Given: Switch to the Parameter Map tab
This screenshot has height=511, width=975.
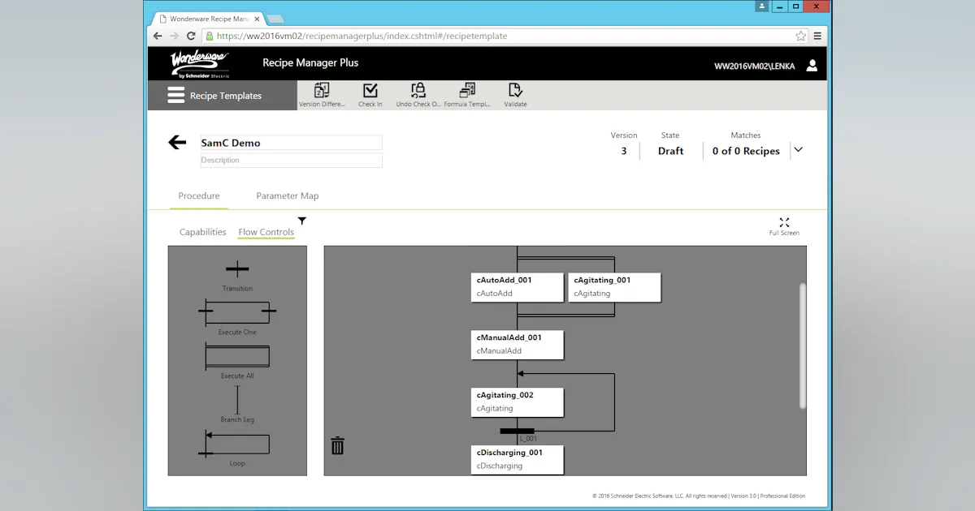Looking at the screenshot, I should [288, 195].
